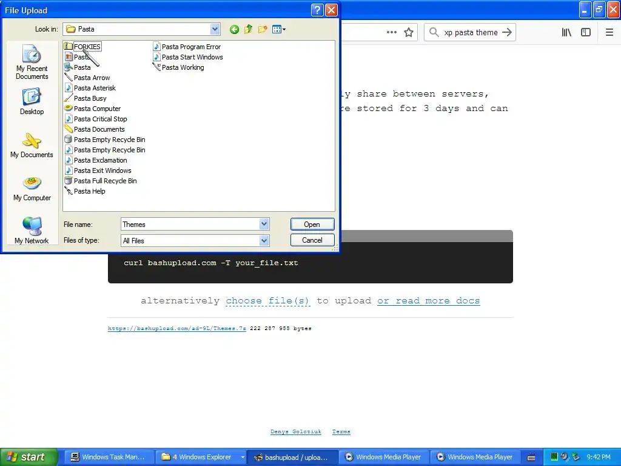Expand the Files of type dropdown

pyautogui.click(x=264, y=240)
